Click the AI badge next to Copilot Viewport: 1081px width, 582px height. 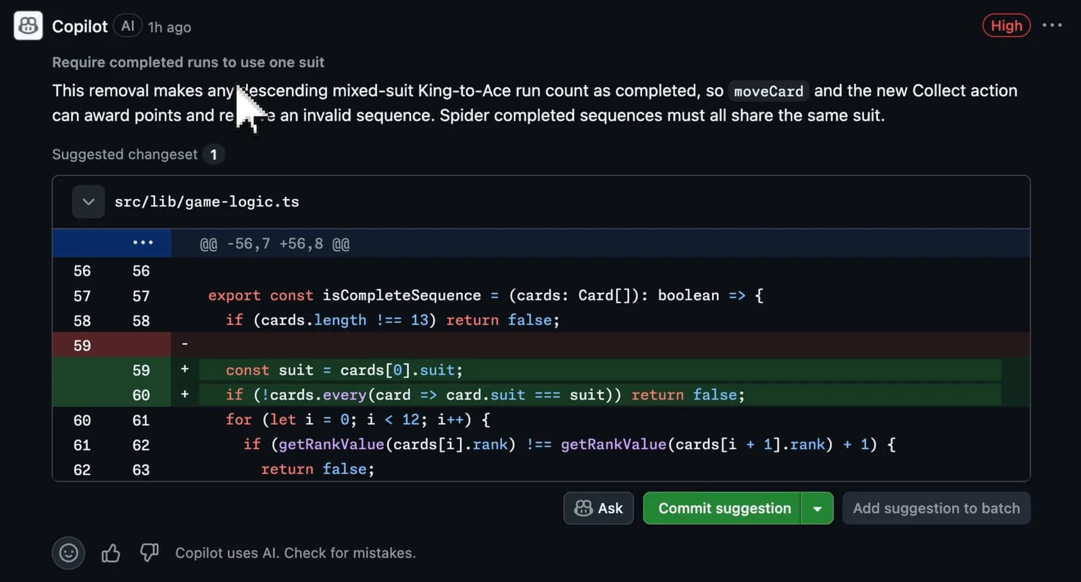[x=128, y=26]
